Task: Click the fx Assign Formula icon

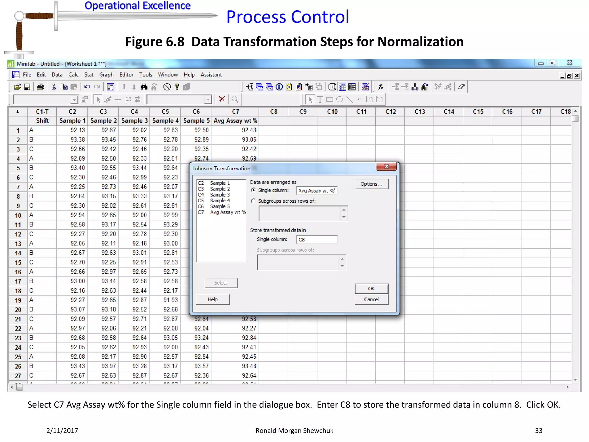Action: click(381, 87)
